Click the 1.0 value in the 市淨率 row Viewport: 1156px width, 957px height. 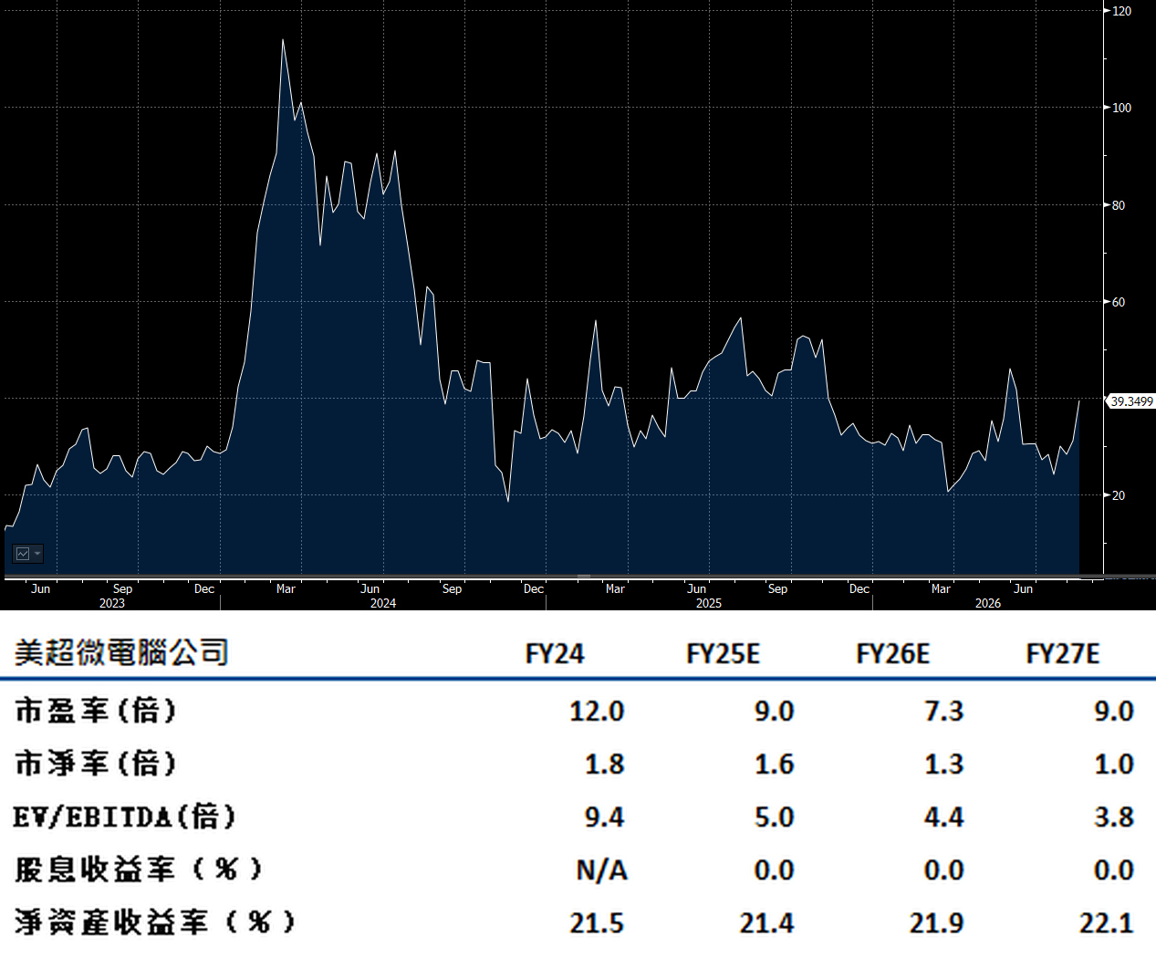point(1114,764)
